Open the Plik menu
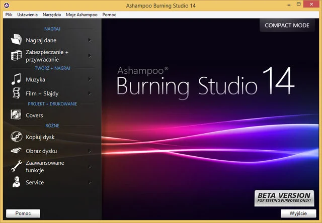Image resolution: width=322 pixels, height=223 pixels. pos(9,15)
